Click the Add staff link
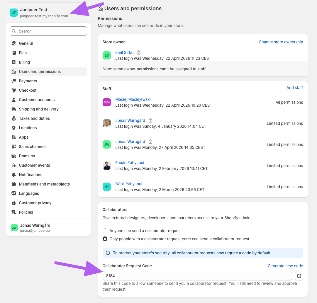317x303 pixels. pos(294,88)
